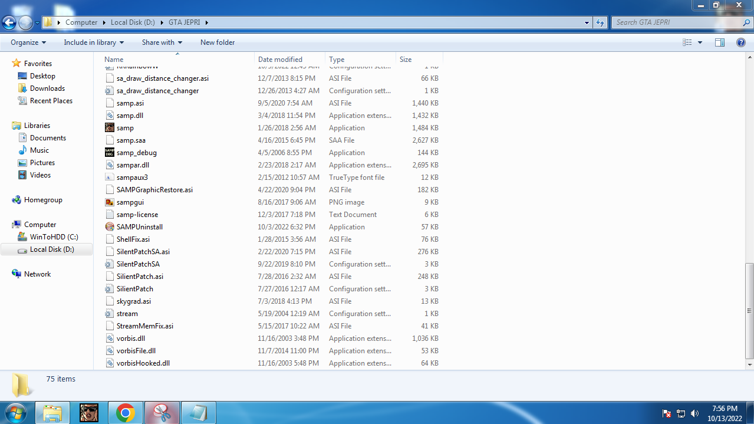Screen dimensions: 754x424
Task: Select the sa_draw_distance_changer.asi file
Action: pos(163,78)
